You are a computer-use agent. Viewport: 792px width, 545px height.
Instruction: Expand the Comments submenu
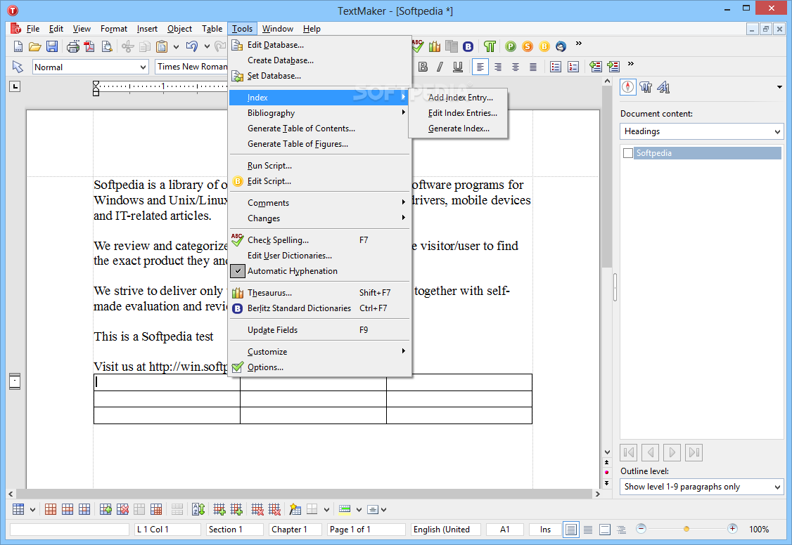coord(318,203)
